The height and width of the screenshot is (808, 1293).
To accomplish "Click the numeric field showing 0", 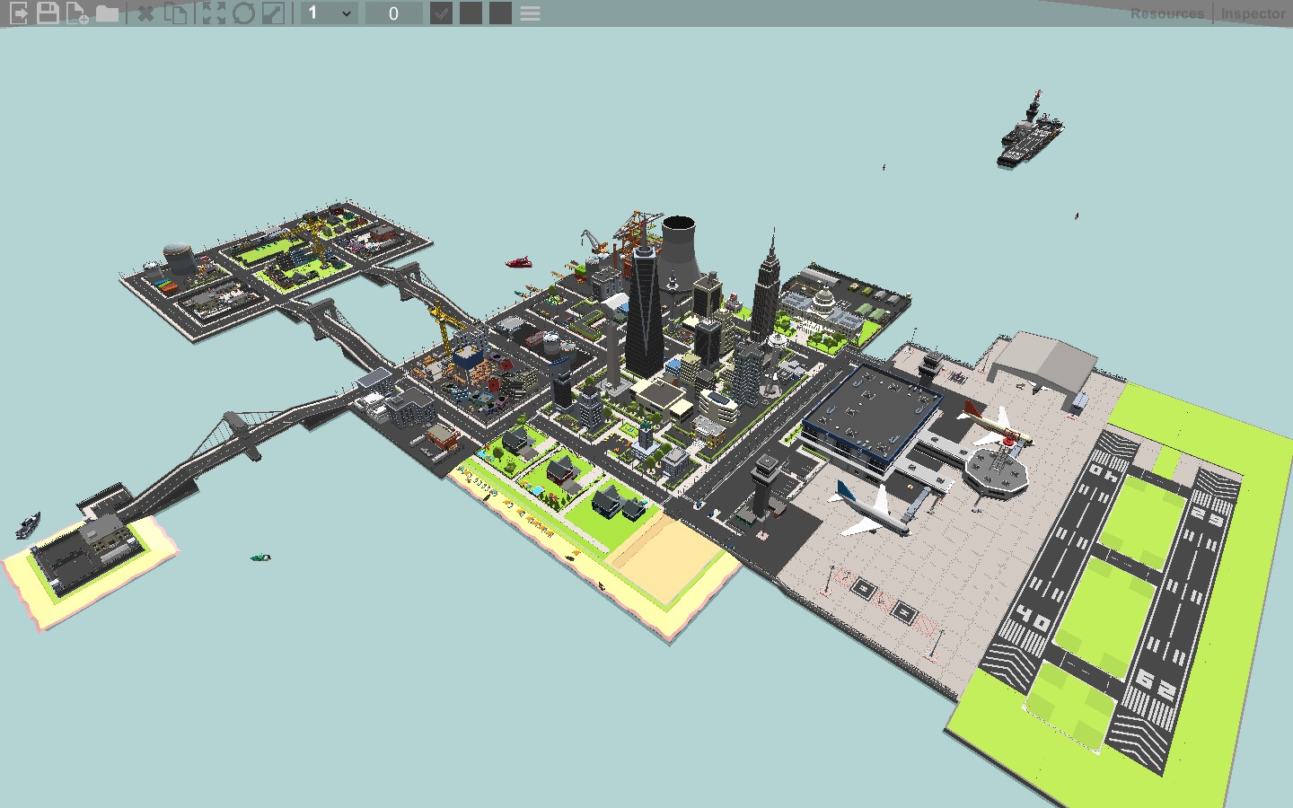I will (x=393, y=13).
